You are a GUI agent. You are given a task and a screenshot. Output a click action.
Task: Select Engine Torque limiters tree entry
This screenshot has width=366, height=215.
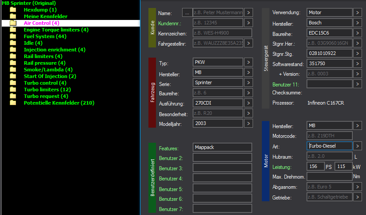(x=56, y=30)
